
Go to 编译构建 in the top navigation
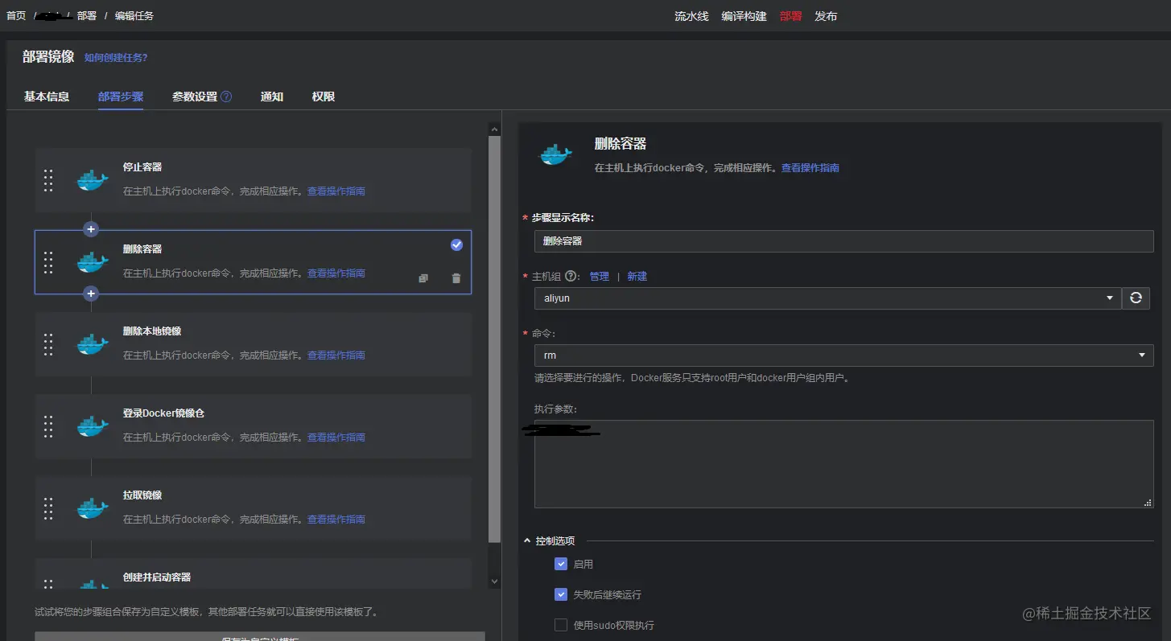pos(744,16)
